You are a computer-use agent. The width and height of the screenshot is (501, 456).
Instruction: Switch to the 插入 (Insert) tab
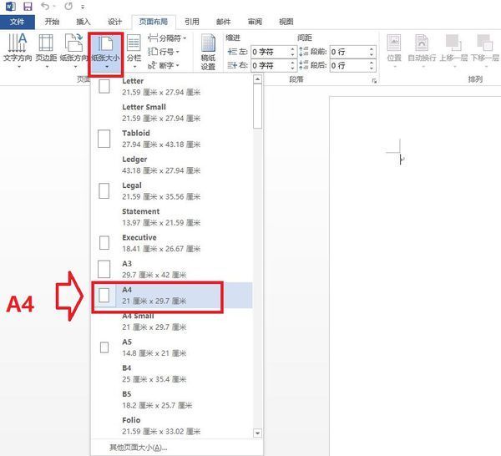click(83, 22)
